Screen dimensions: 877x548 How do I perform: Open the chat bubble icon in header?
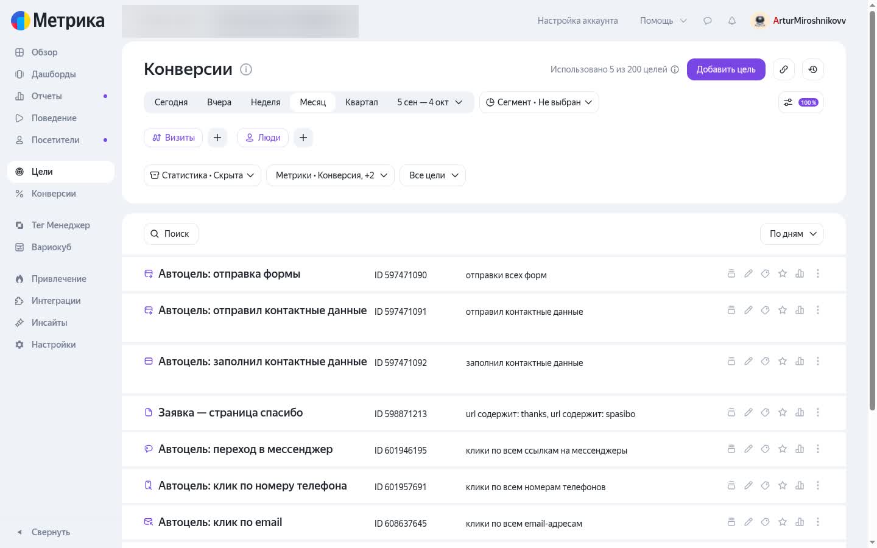pyautogui.click(x=708, y=21)
